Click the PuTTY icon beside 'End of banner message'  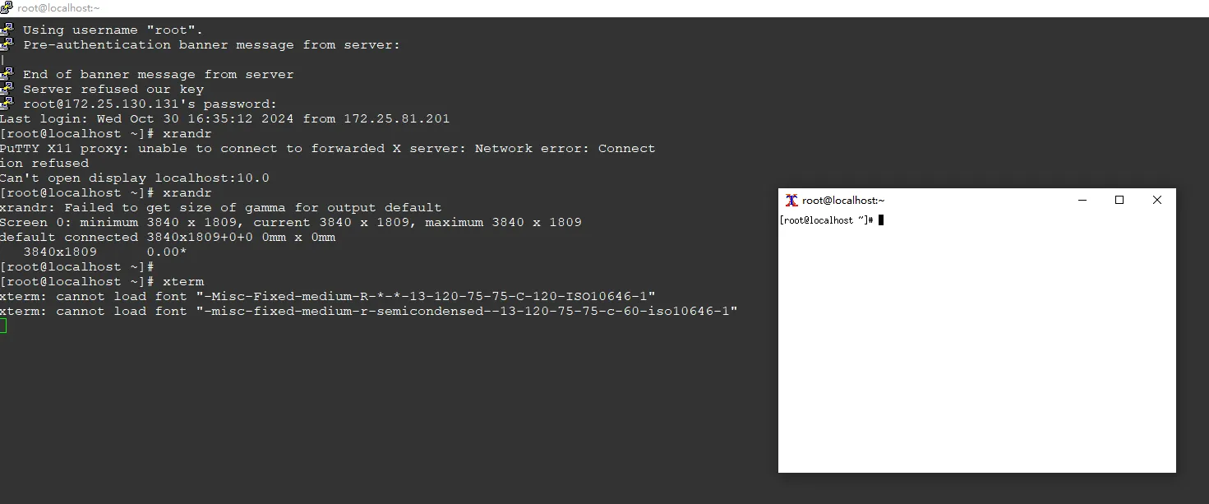(x=7, y=74)
